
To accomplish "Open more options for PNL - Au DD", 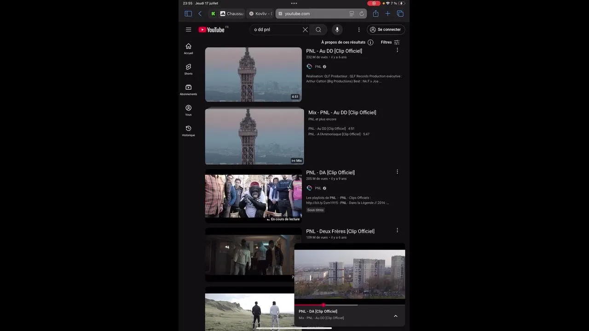I will tap(397, 50).
